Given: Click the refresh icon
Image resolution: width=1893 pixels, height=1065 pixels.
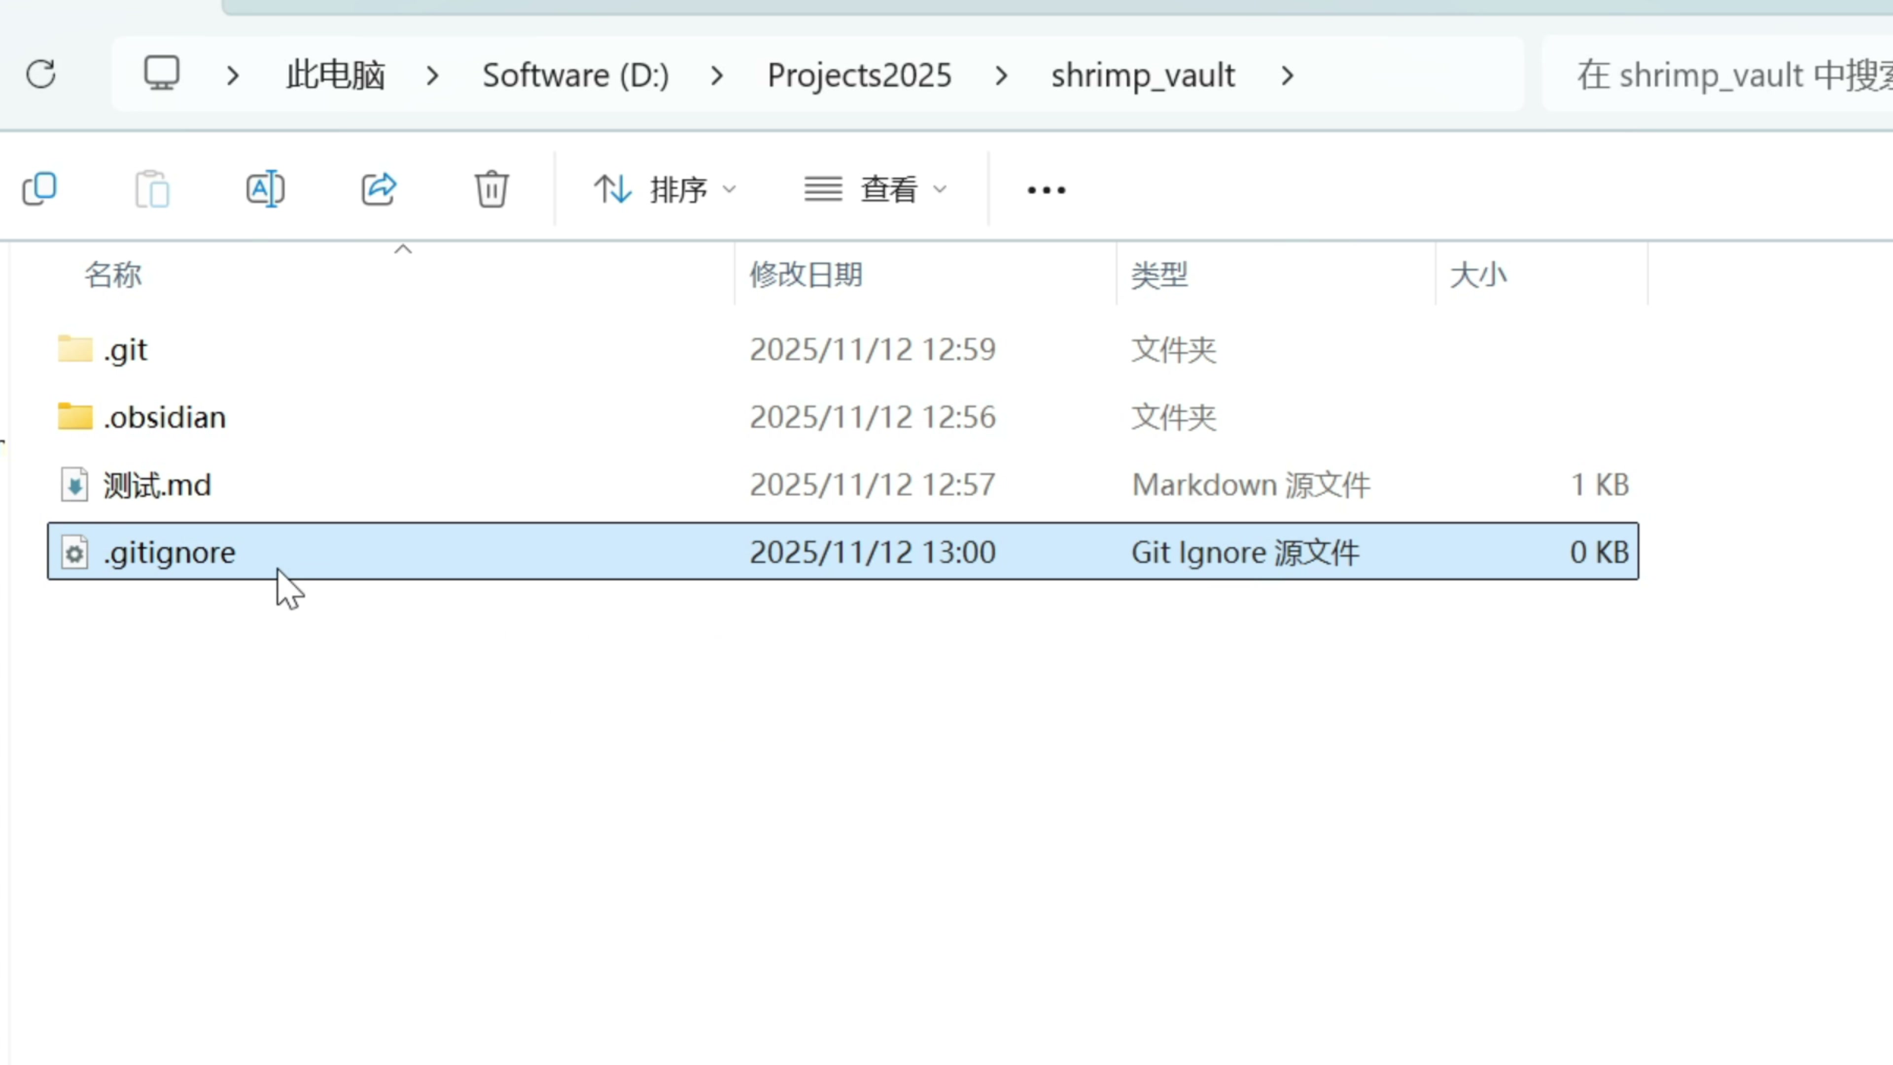Looking at the screenshot, I should (41, 74).
